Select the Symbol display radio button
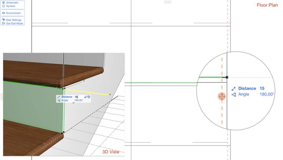 (4, 6)
